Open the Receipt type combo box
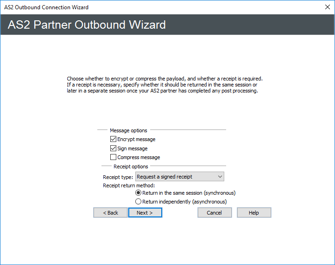335x265 pixels. tap(179, 177)
